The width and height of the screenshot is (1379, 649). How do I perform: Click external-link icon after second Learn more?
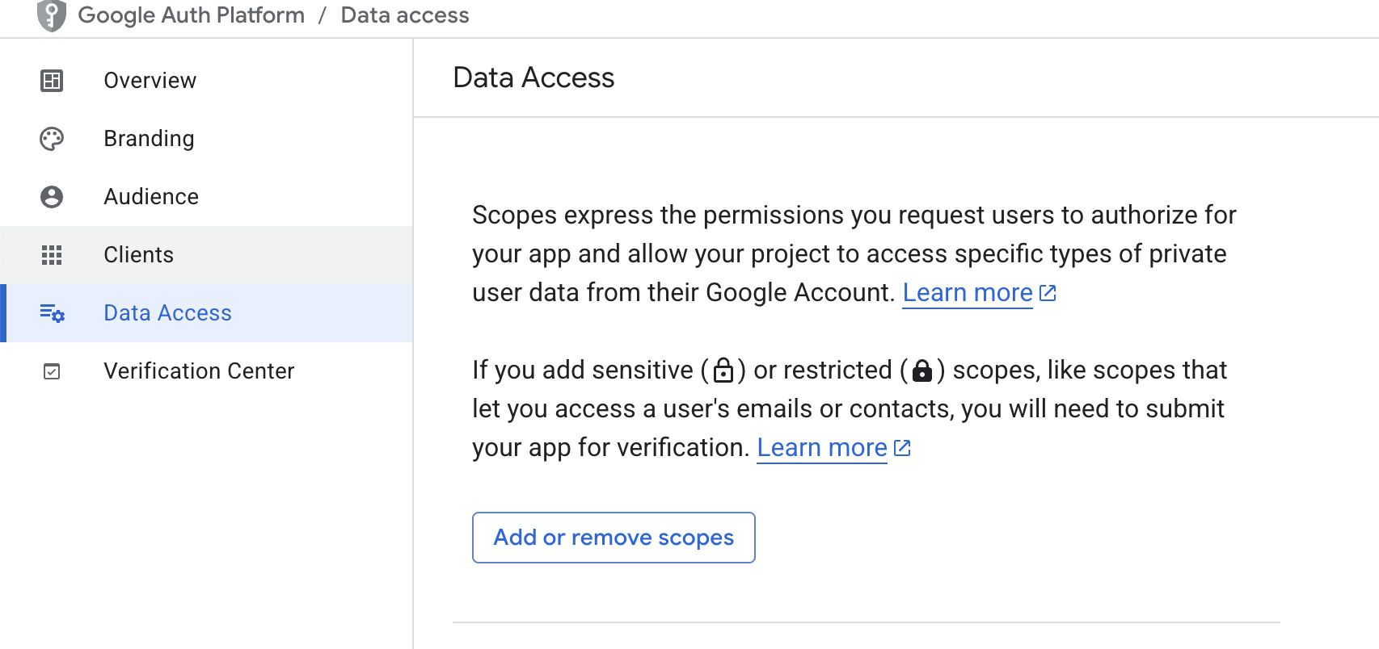tap(902, 448)
